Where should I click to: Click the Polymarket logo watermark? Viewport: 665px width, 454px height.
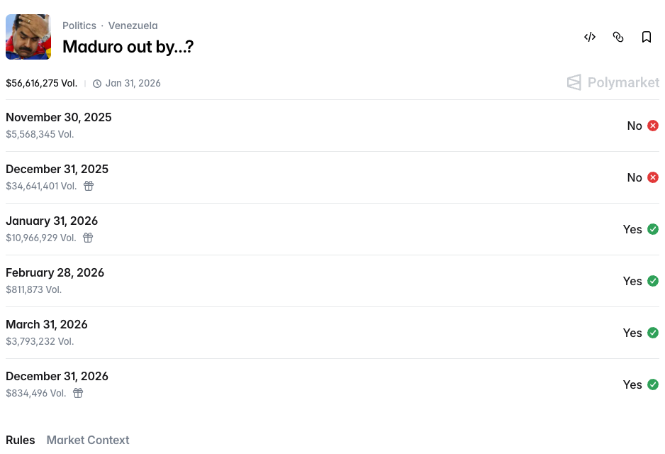613,82
